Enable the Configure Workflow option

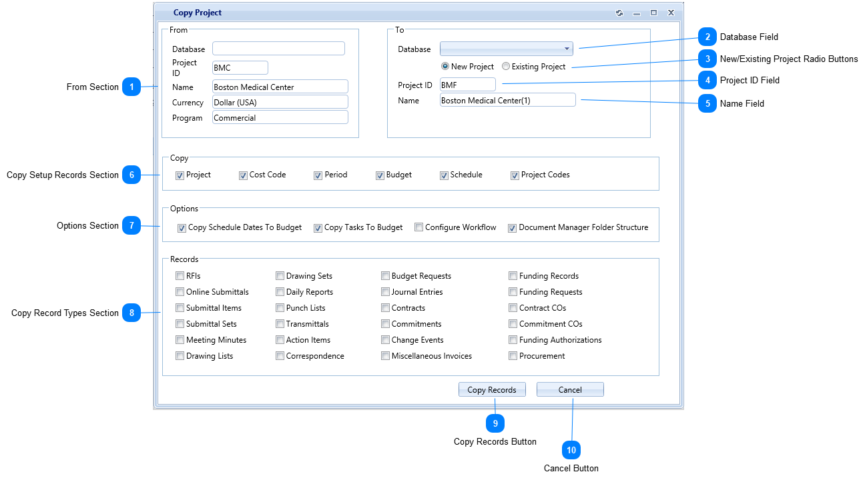(419, 227)
